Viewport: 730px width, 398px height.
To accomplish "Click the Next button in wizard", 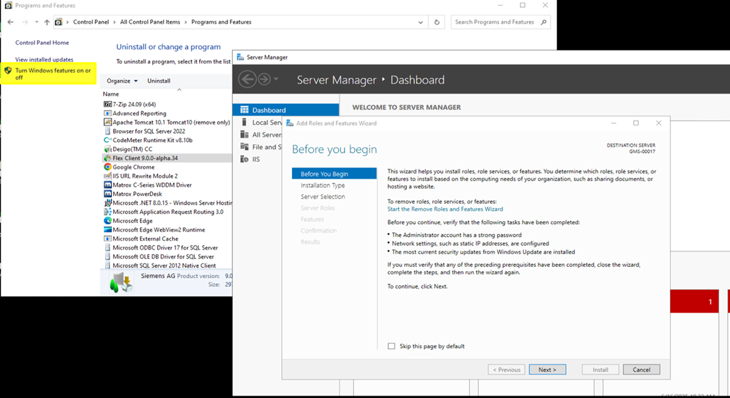I will (547, 369).
